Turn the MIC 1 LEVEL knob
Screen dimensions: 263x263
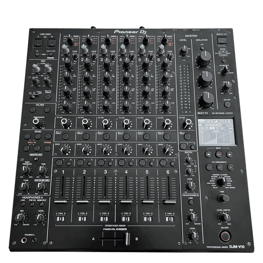tap(36, 68)
